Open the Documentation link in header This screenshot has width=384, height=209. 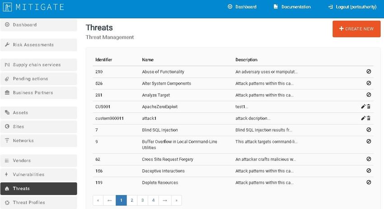coord(292,7)
